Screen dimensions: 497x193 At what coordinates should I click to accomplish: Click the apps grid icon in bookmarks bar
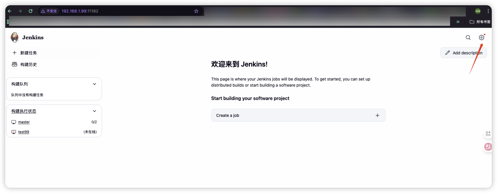pyautogui.click(x=8, y=22)
